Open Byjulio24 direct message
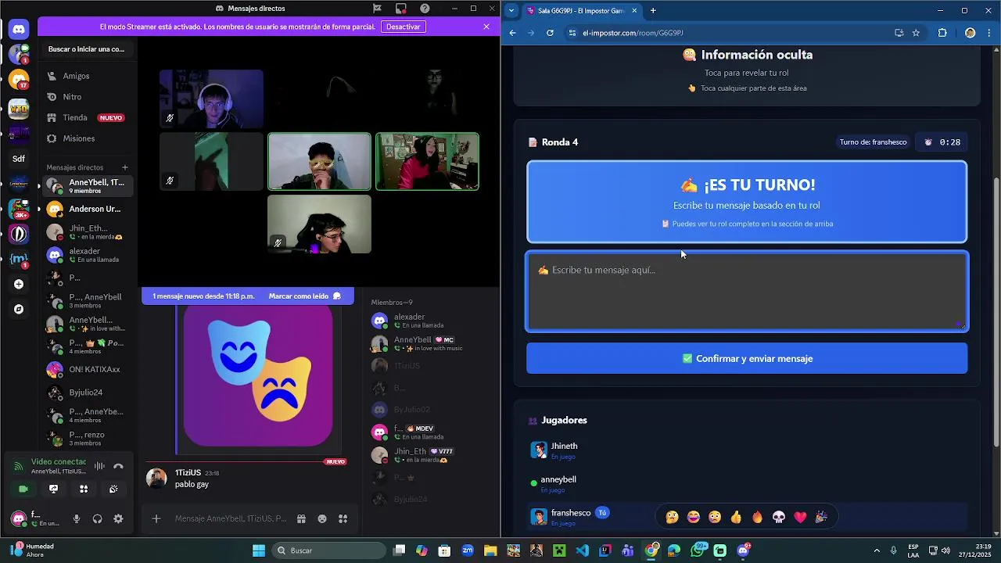The width and height of the screenshot is (1001, 563). click(87, 393)
